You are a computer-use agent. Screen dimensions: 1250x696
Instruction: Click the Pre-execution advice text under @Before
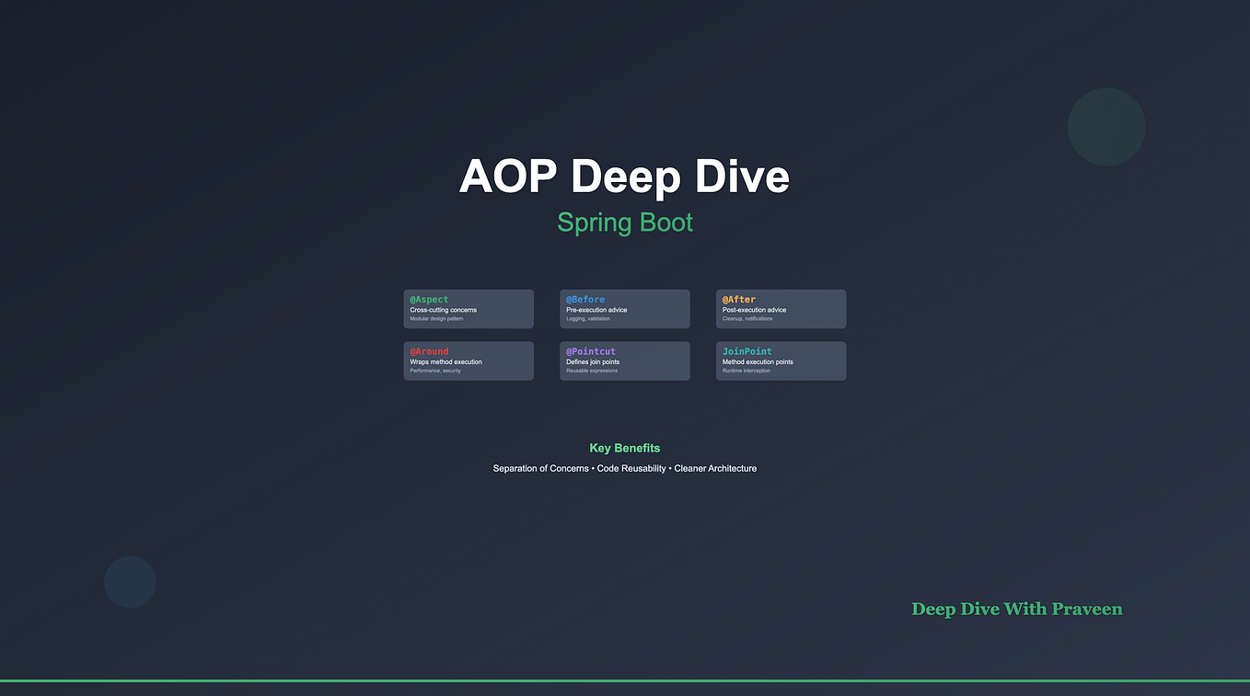click(x=596, y=310)
